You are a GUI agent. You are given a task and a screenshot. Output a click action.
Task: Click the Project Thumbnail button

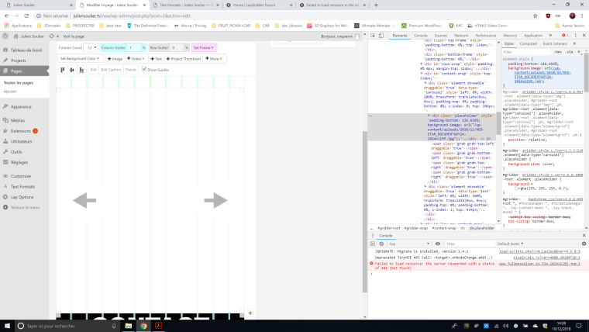point(184,58)
